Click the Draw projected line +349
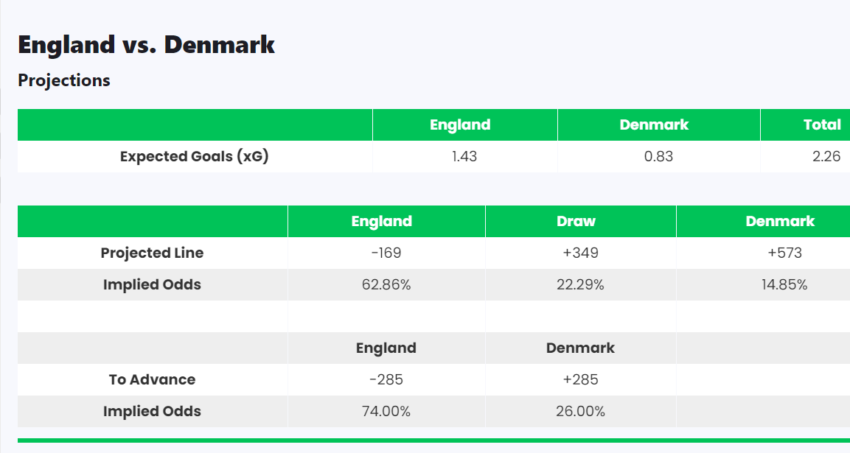 (x=580, y=253)
